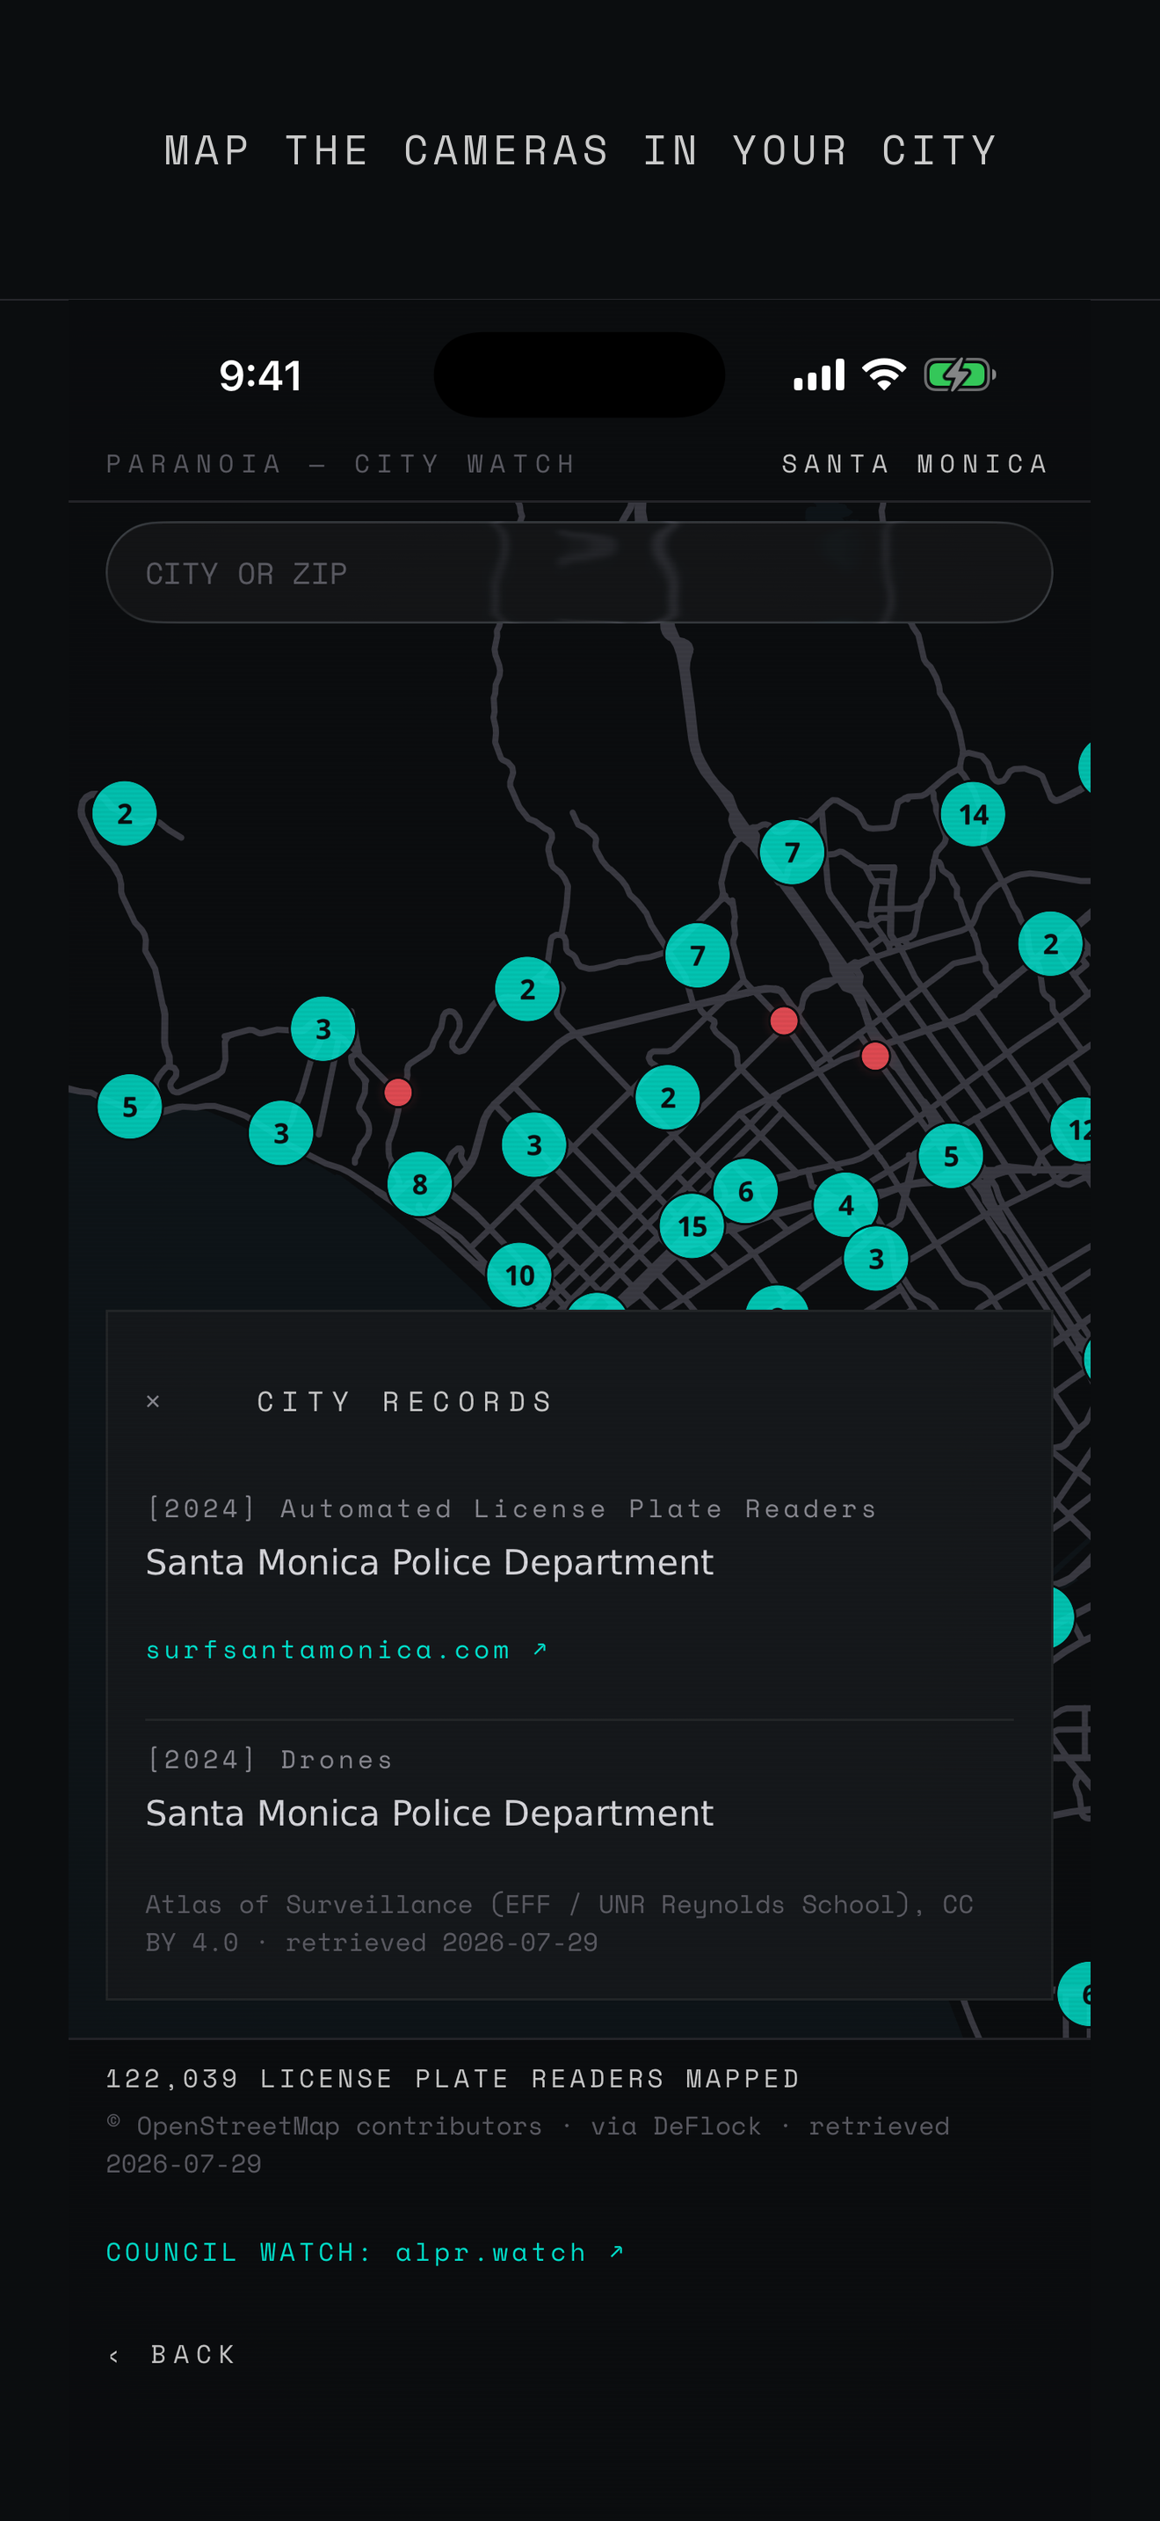This screenshot has height=2521, width=1160.
Task: Open the alpr.watch council watch link
Action: pos(364,2252)
